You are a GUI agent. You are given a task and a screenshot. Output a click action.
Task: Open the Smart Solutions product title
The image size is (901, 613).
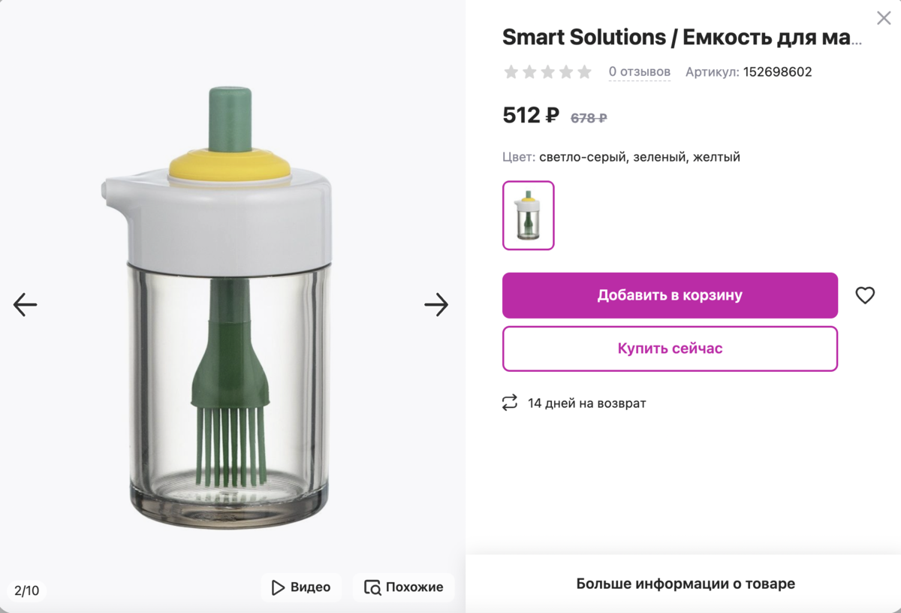[x=682, y=37]
